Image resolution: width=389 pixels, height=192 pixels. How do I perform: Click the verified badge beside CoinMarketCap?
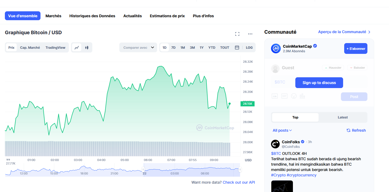[x=315, y=46]
